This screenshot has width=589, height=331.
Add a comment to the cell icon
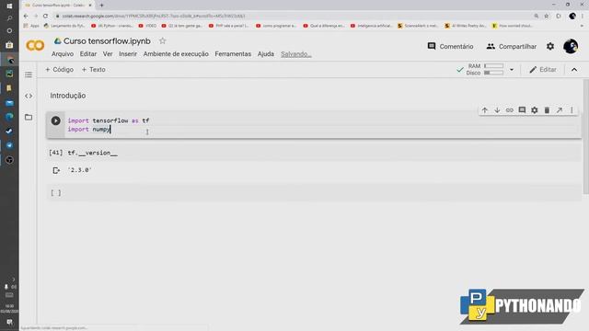tap(522, 110)
